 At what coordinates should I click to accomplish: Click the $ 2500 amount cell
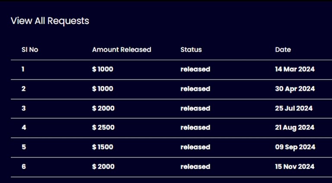click(103, 127)
